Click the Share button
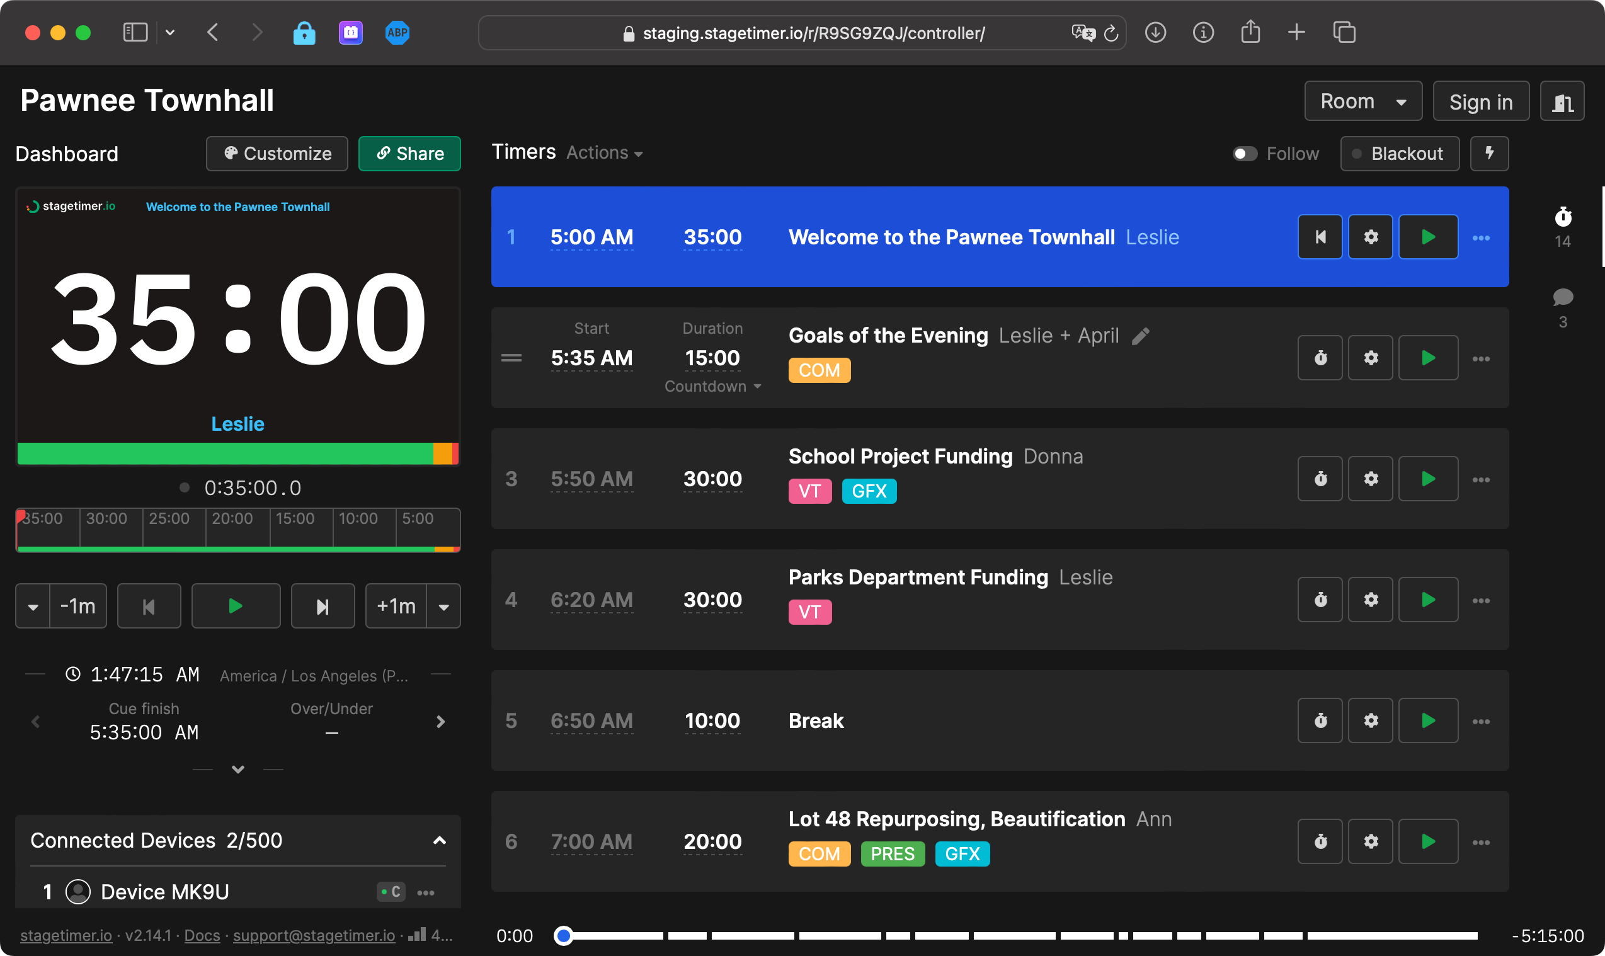 pos(409,153)
